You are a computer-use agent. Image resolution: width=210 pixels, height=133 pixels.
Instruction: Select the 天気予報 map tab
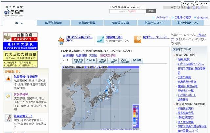(x=91, y=61)
